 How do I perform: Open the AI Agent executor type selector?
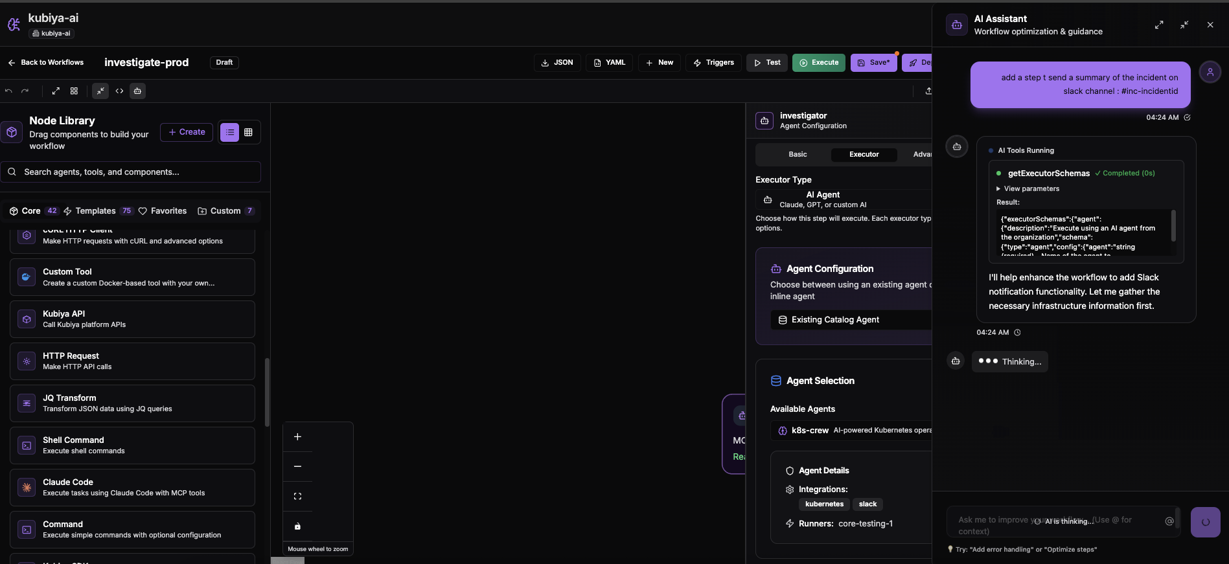point(842,199)
